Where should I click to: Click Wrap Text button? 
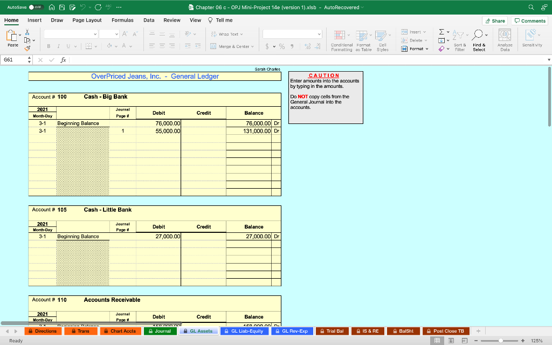tap(227, 34)
